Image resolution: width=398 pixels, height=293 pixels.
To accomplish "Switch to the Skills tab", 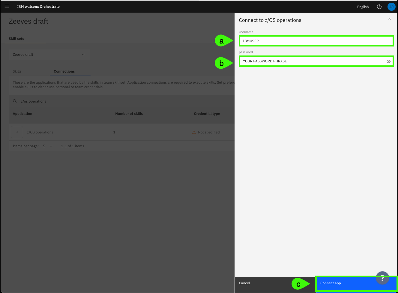I will click(17, 71).
